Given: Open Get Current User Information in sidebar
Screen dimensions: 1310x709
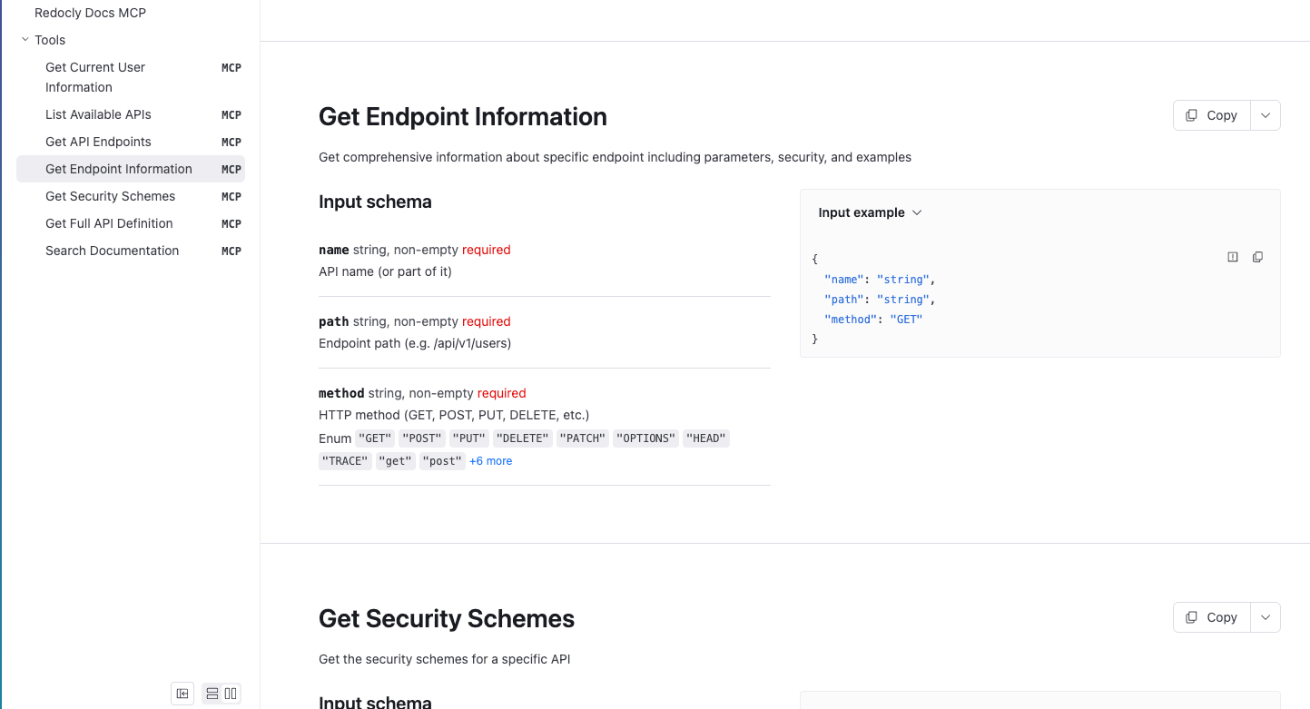Looking at the screenshot, I should pyautogui.click(x=95, y=77).
